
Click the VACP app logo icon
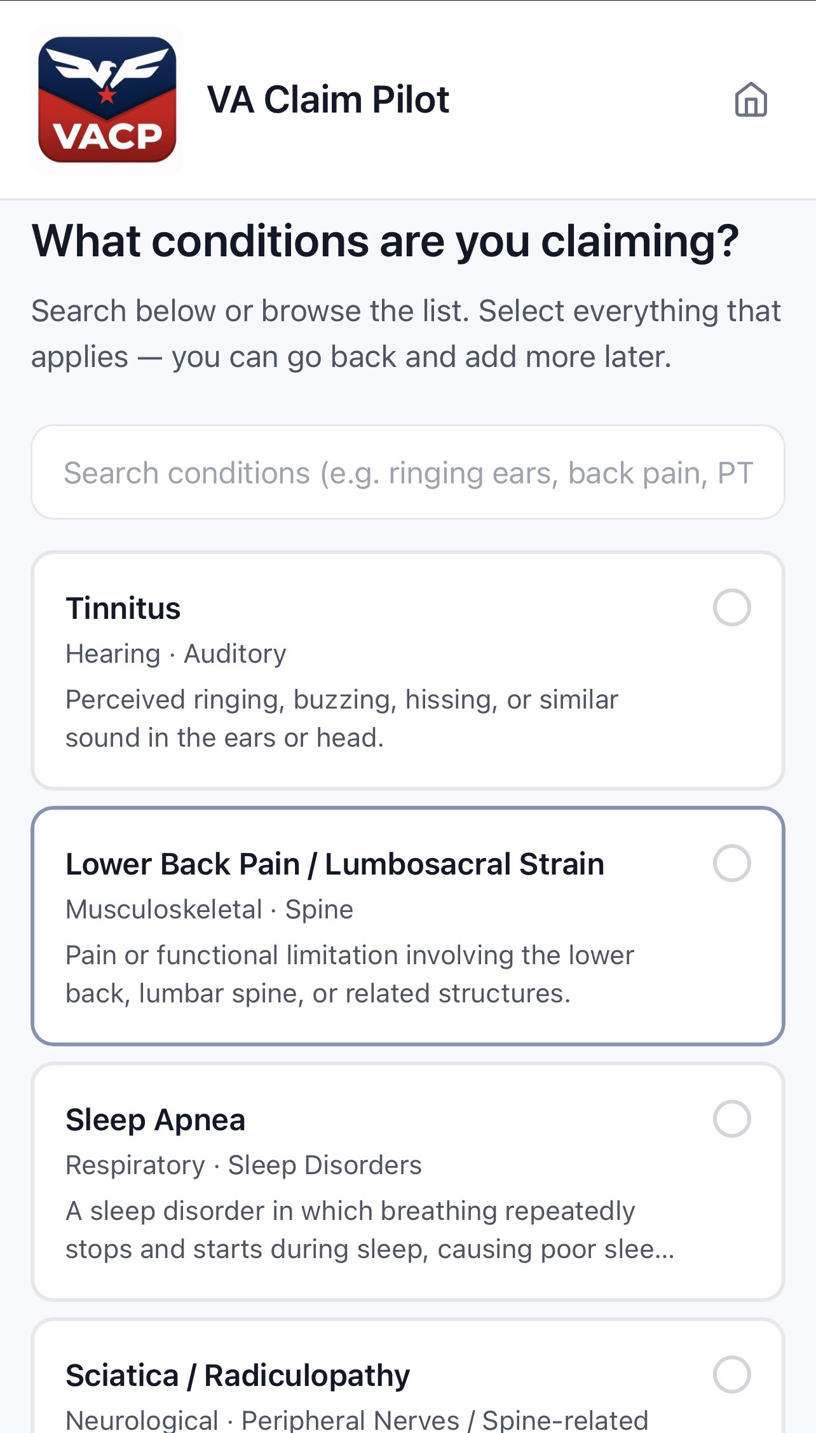click(x=107, y=99)
